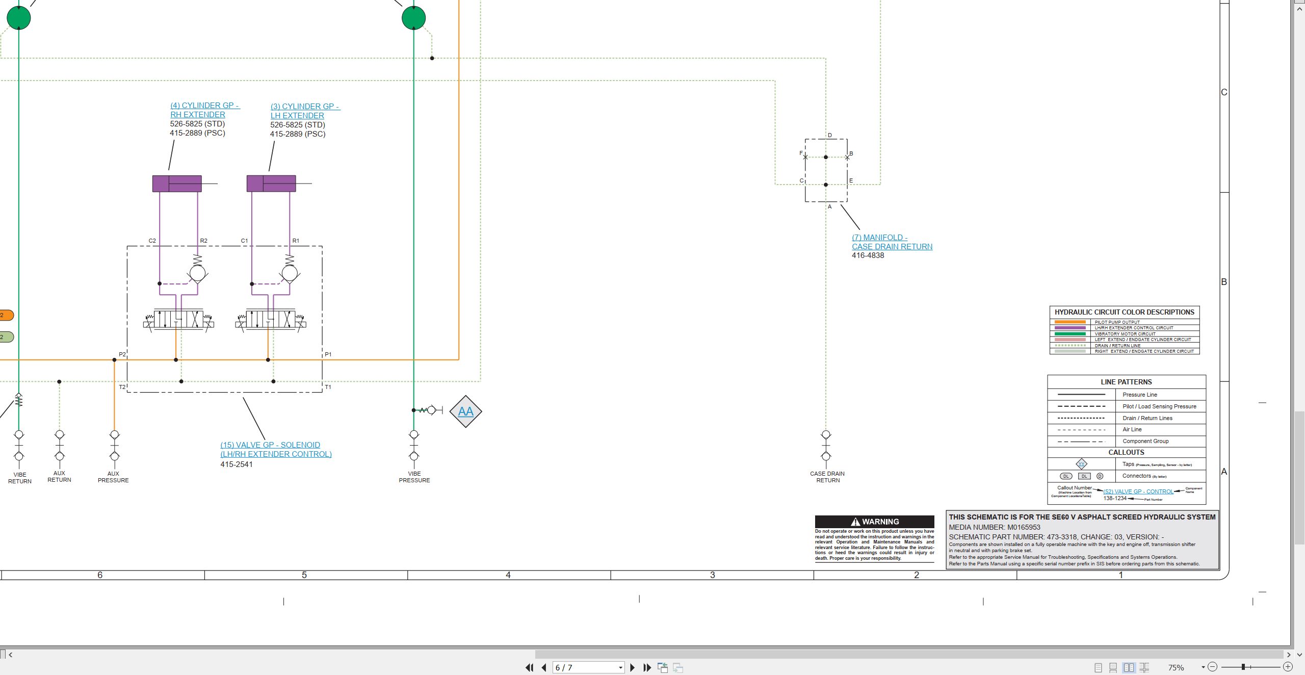This screenshot has width=1305, height=675.
Task: Click the zoom slider handle
Action: click(x=1243, y=667)
